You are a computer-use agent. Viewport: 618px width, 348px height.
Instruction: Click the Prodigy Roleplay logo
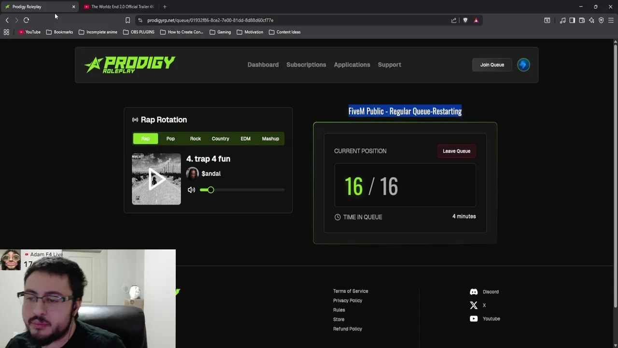pyautogui.click(x=130, y=65)
